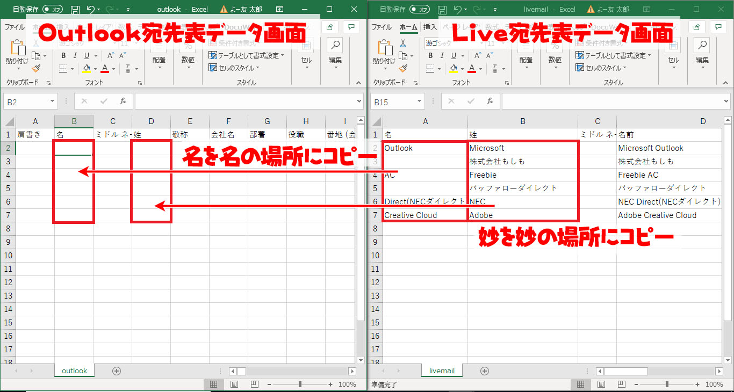This screenshot has height=392, width=734.
Task: Open ファイル tab in outlook window
Action: click(x=15, y=27)
